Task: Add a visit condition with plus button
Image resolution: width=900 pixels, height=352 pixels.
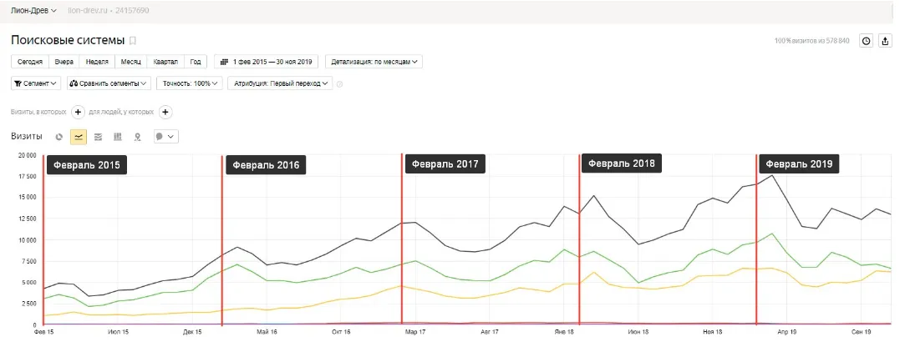Action: [78, 112]
